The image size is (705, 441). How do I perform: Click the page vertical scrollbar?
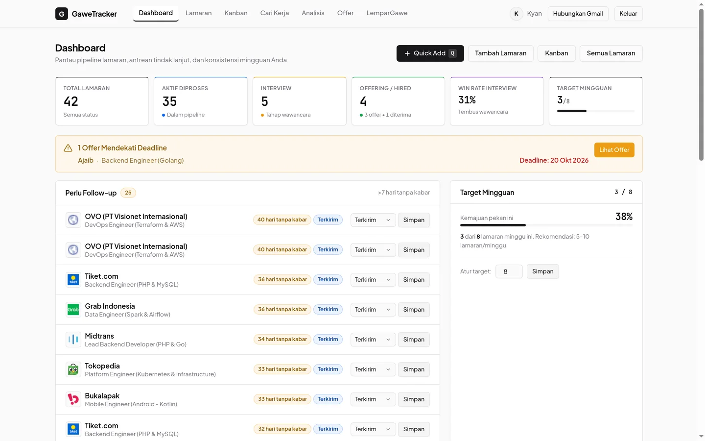(x=701, y=85)
